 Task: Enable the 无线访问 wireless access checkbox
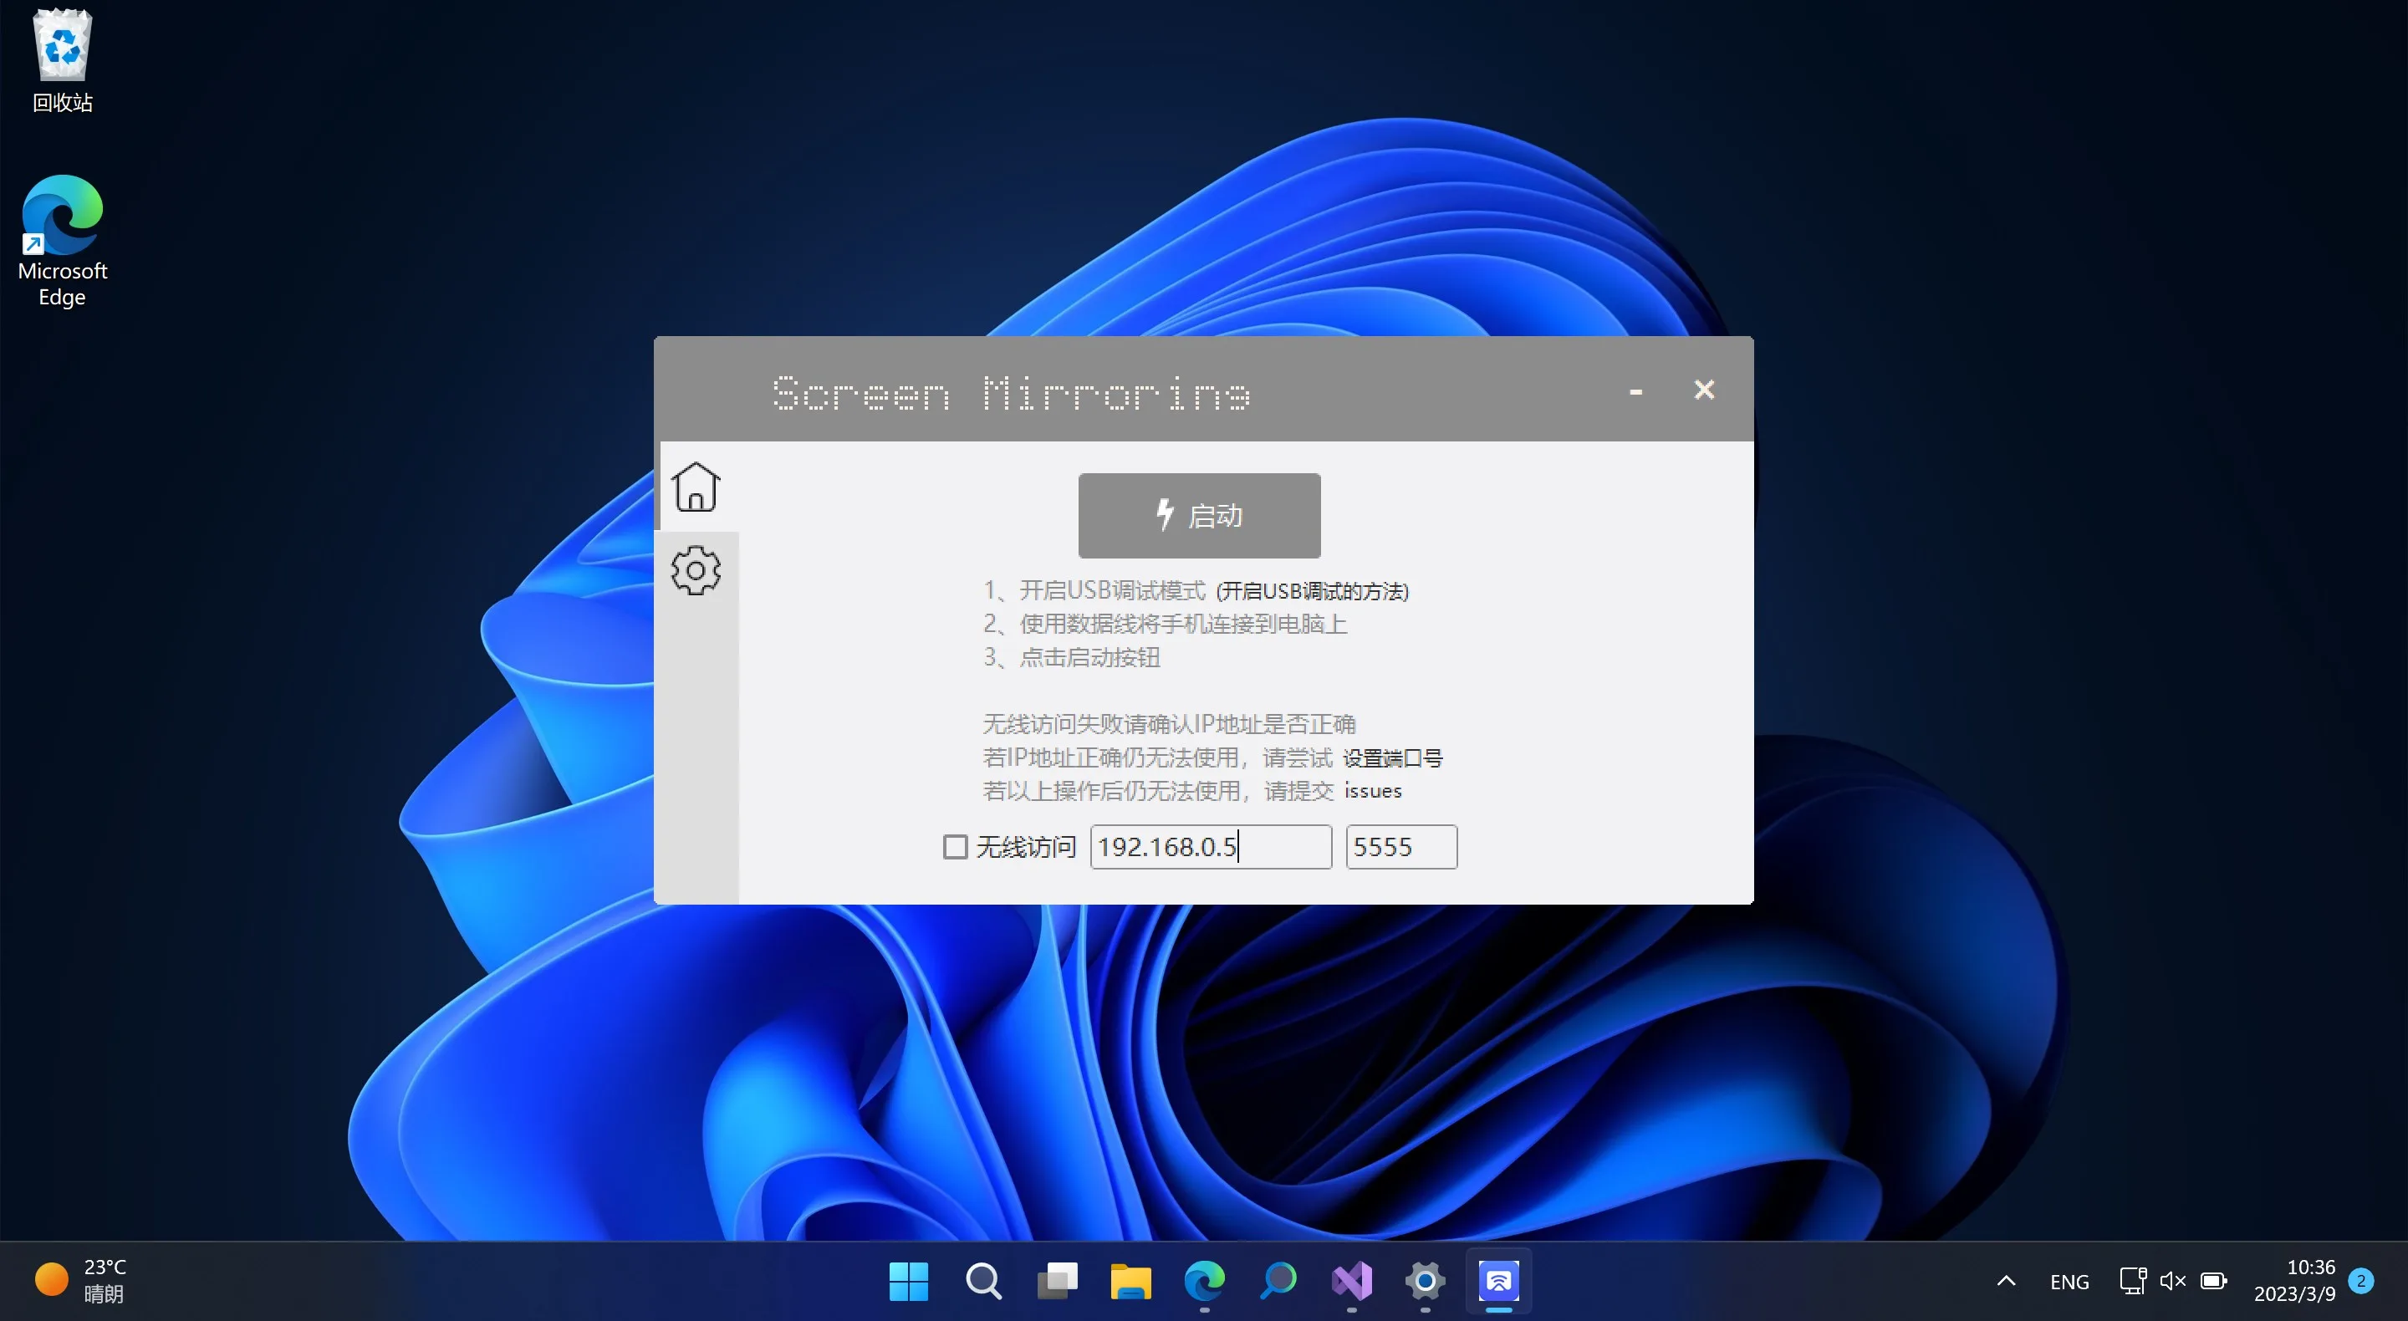[954, 847]
